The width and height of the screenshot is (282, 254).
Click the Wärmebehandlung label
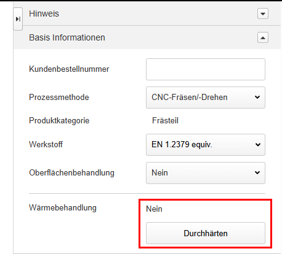point(63,208)
